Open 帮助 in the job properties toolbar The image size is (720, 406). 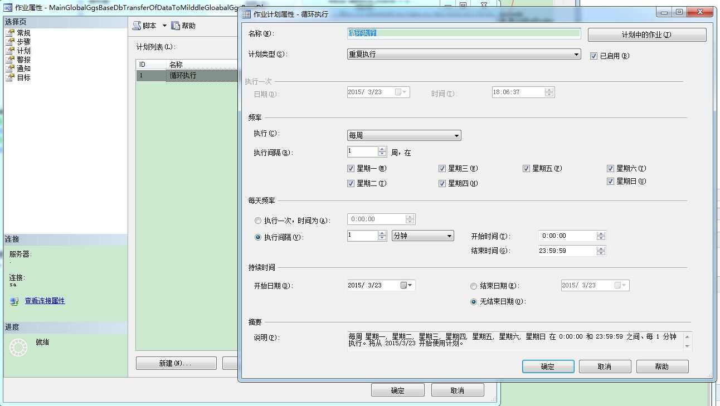183,26
